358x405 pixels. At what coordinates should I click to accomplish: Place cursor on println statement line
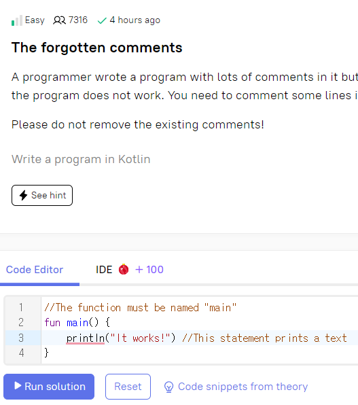[200, 338]
